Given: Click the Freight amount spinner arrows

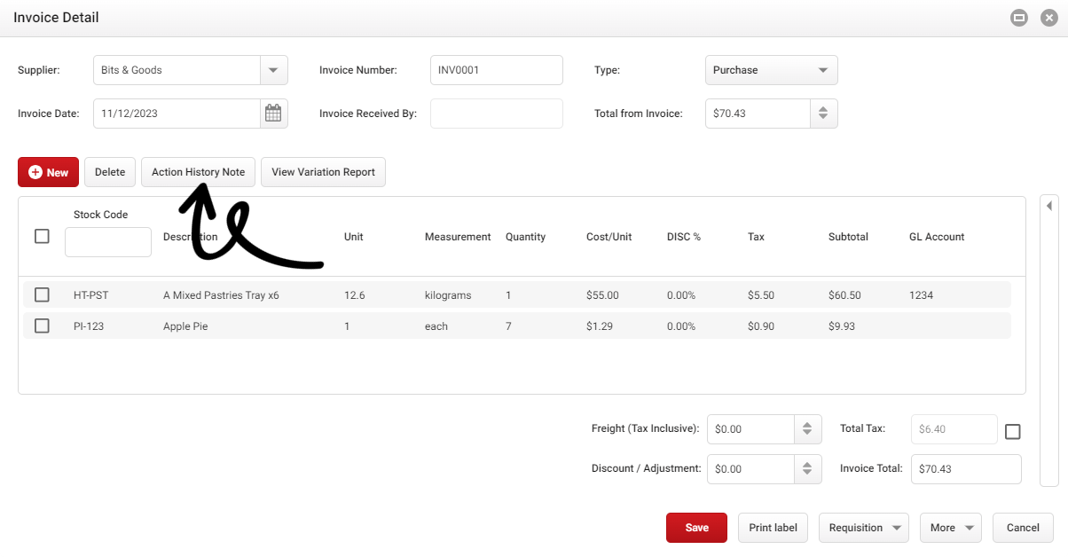Looking at the screenshot, I should coord(806,428).
